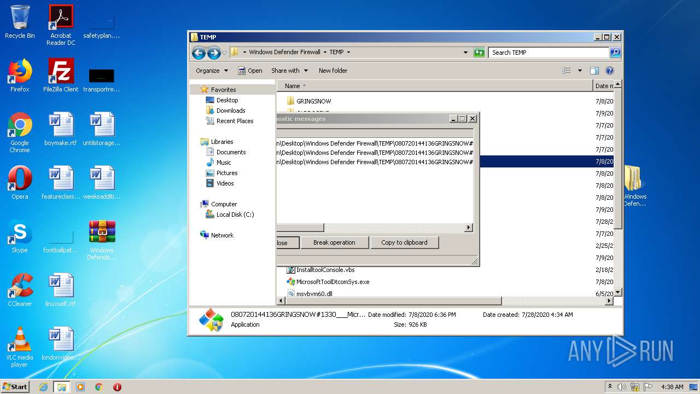Click the Explorer Forward arrow button
Viewport: 700px width, 394px height.
(214, 53)
